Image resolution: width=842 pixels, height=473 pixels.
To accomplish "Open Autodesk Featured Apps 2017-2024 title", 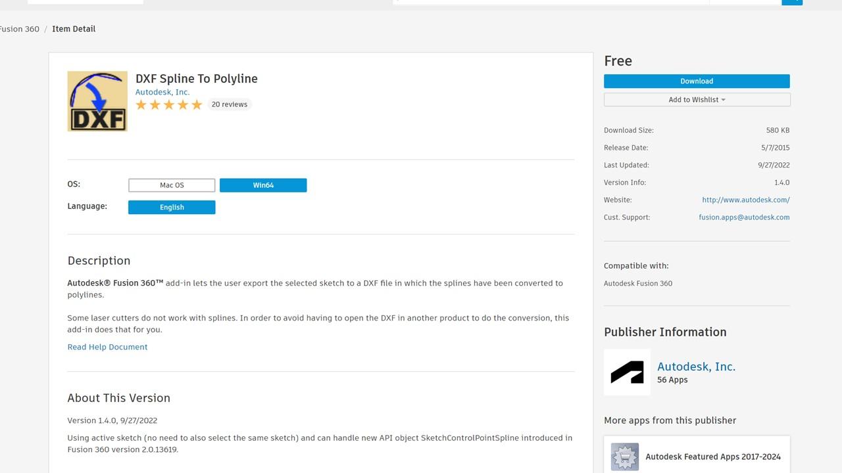I will coord(713,457).
